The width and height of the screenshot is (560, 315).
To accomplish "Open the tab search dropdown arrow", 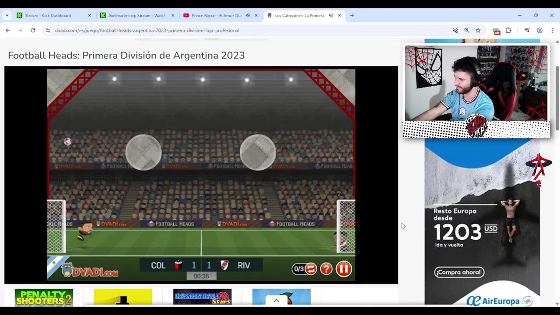I will pyautogui.click(x=7, y=15).
